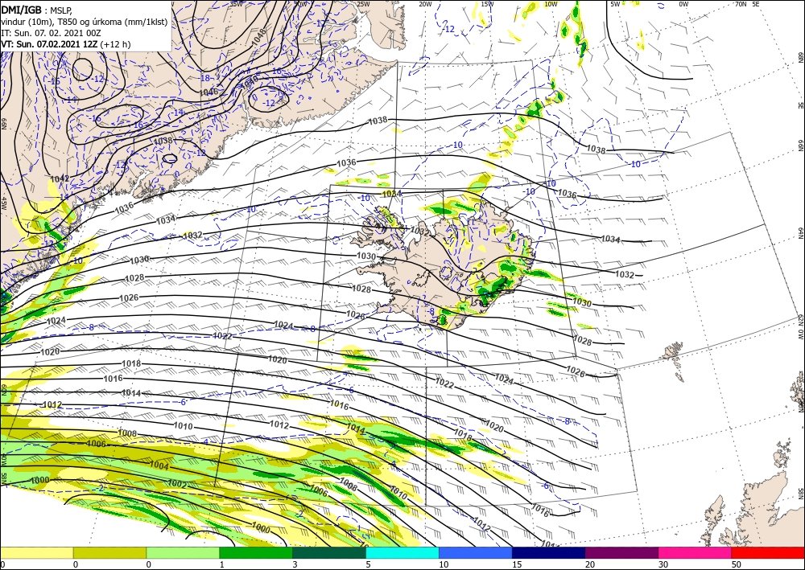Click the 20W longitude label
Image resolution: width=805 pixels, height=570 pixels.
click(425, 4)
